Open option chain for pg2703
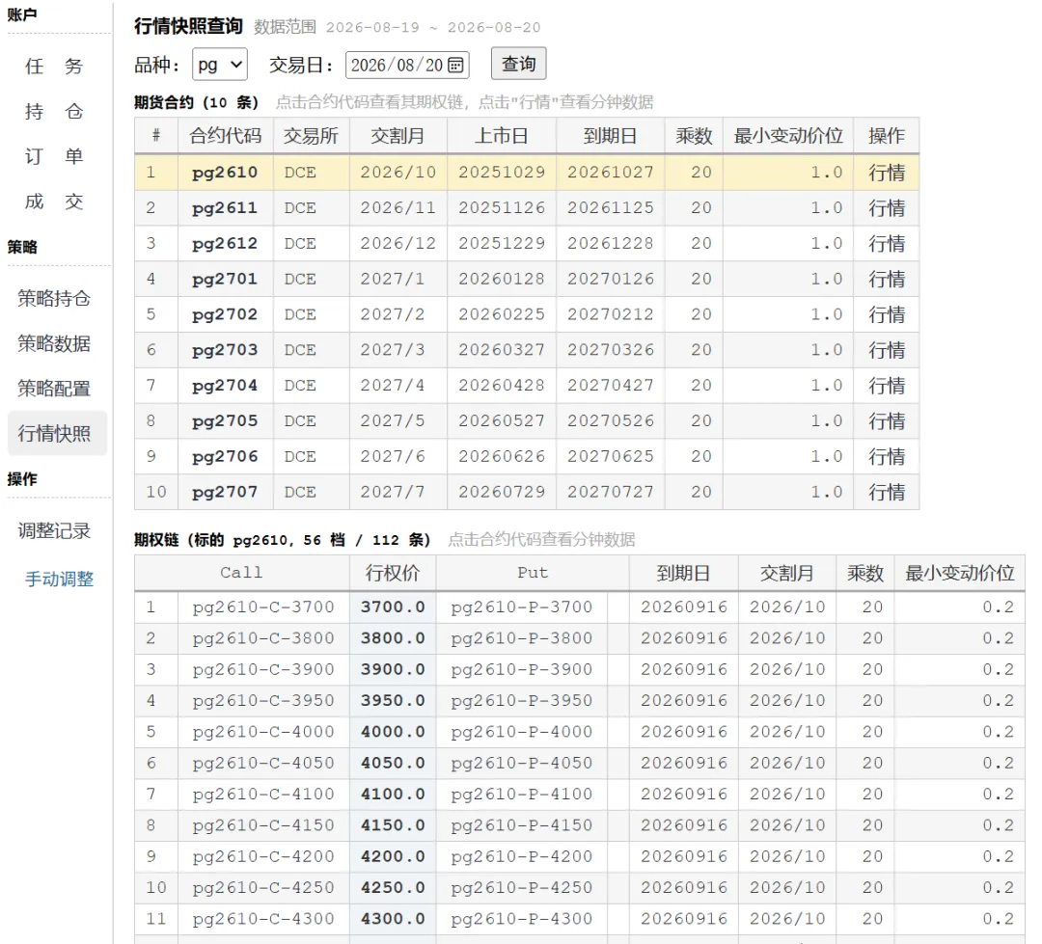The height and width of the screenshot is (944, 1042). 225,350
